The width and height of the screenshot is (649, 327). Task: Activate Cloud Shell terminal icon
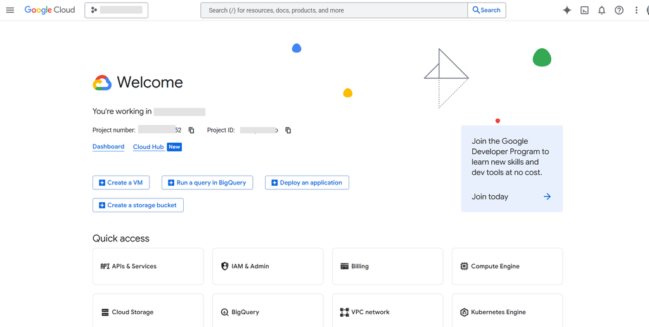[584, 10]
